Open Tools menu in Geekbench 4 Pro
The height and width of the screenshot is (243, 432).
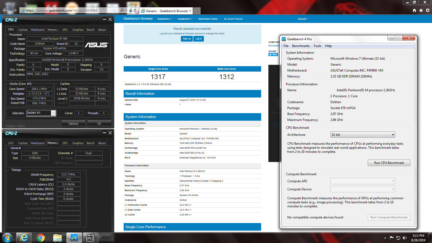317,46
